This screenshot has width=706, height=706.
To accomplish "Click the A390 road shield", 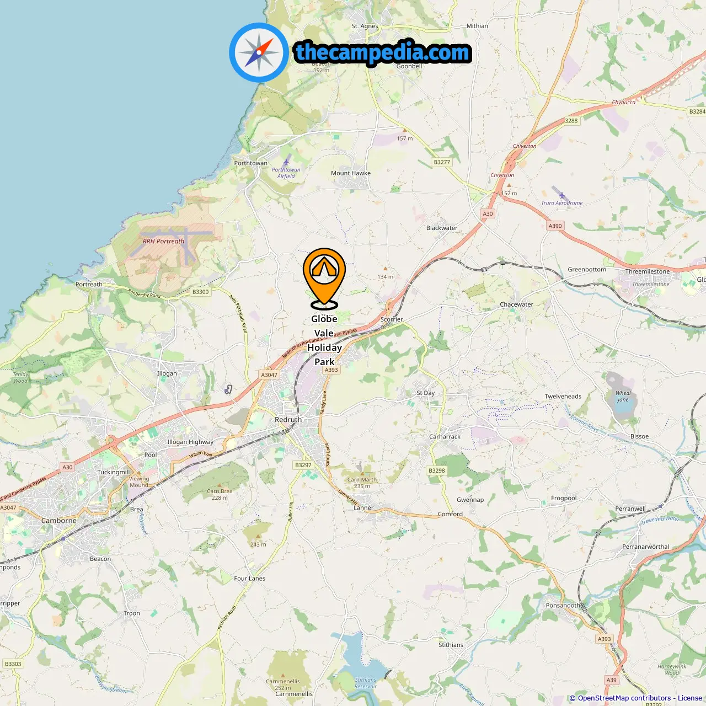I will [555, 226].
